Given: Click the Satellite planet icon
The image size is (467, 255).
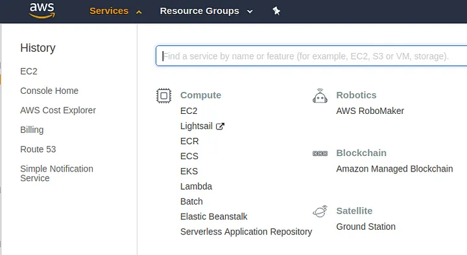Looking at the screenshot, I should coord(320,211).
